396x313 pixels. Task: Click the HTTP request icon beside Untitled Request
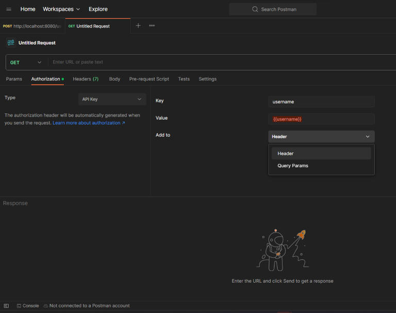pos(11,43)
